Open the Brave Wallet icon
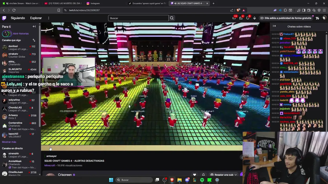328x184 pixels. [x=309, y=10]
